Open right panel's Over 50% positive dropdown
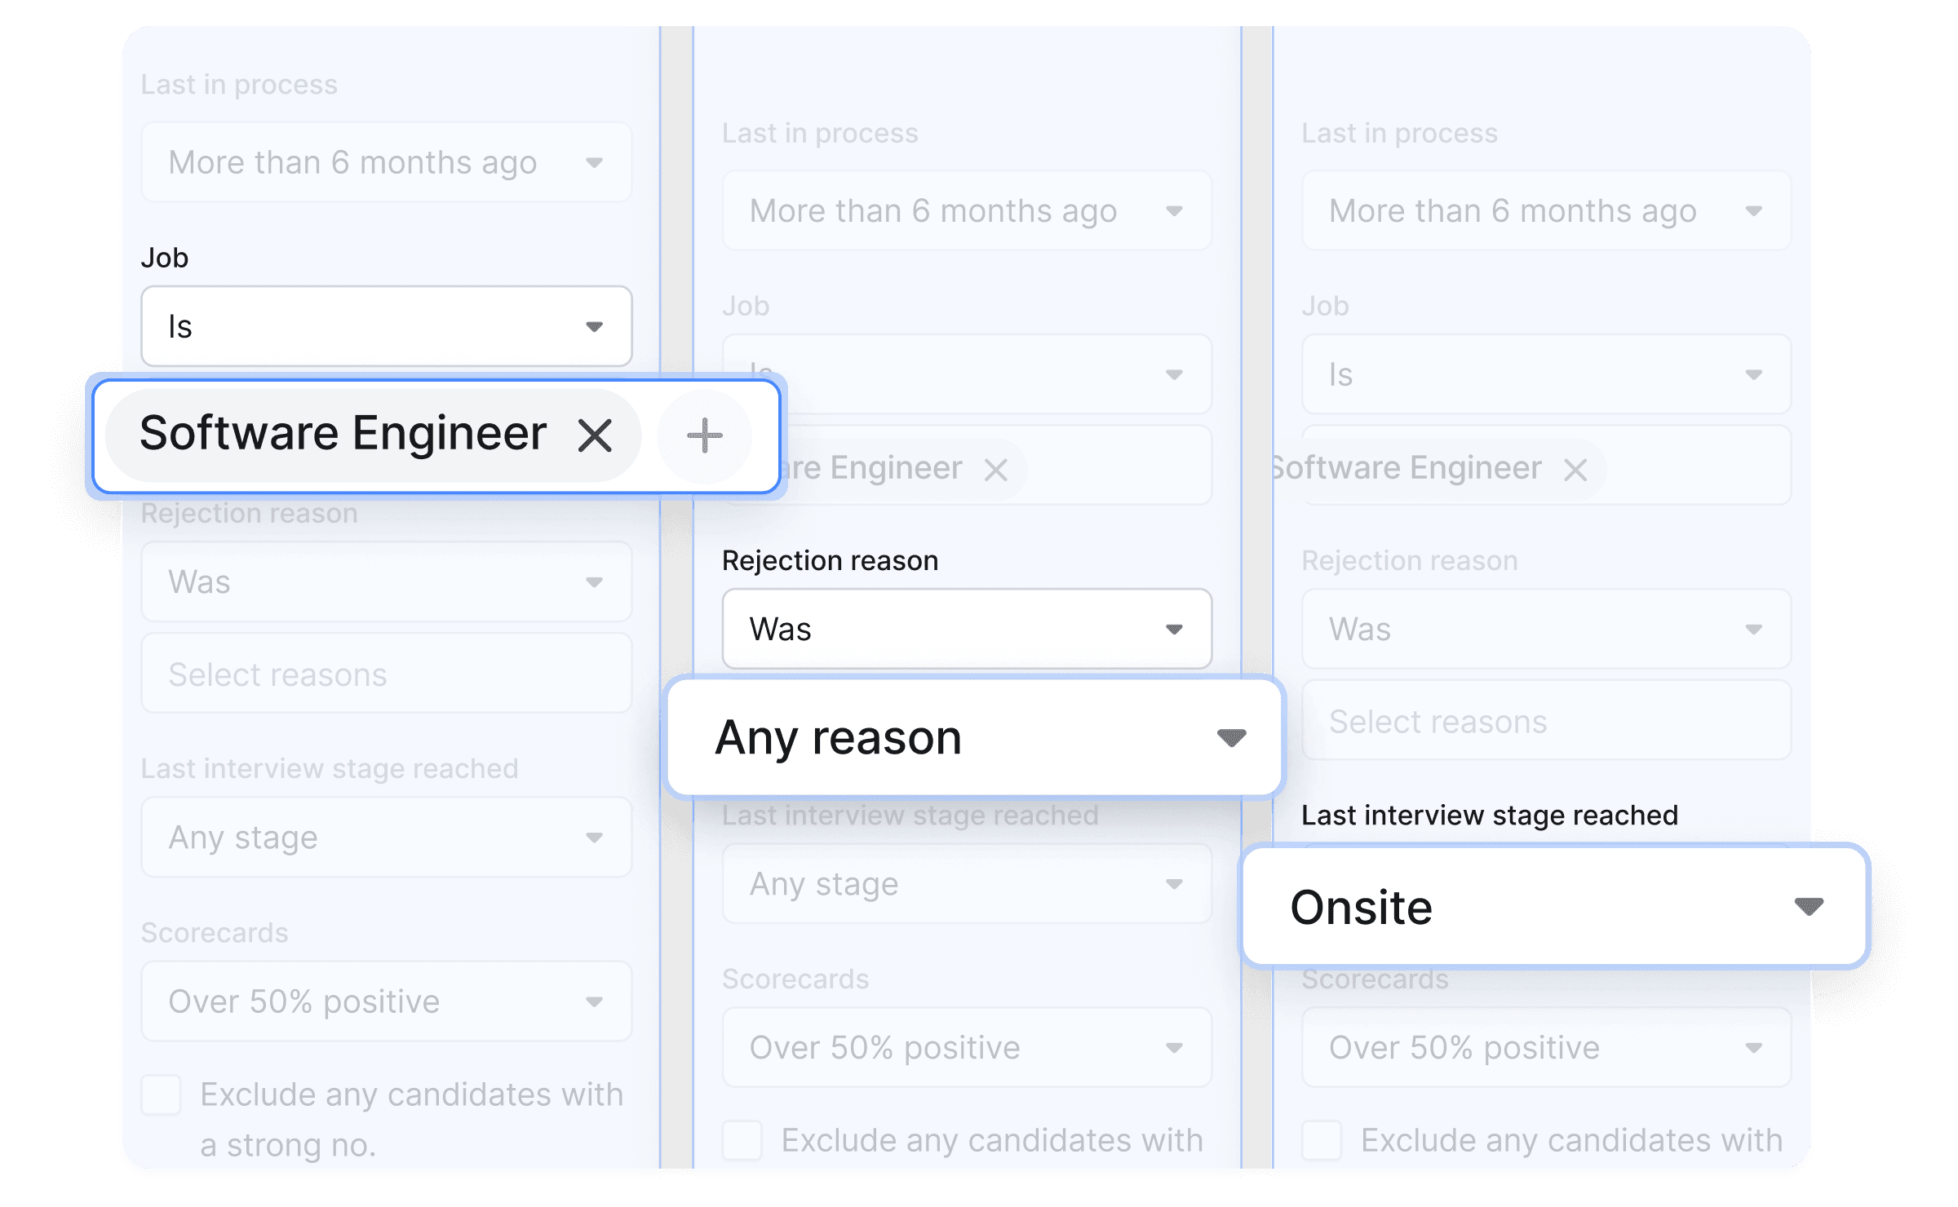The height and width of the screenshot is (1207, 1958). click(1546, 1048)
